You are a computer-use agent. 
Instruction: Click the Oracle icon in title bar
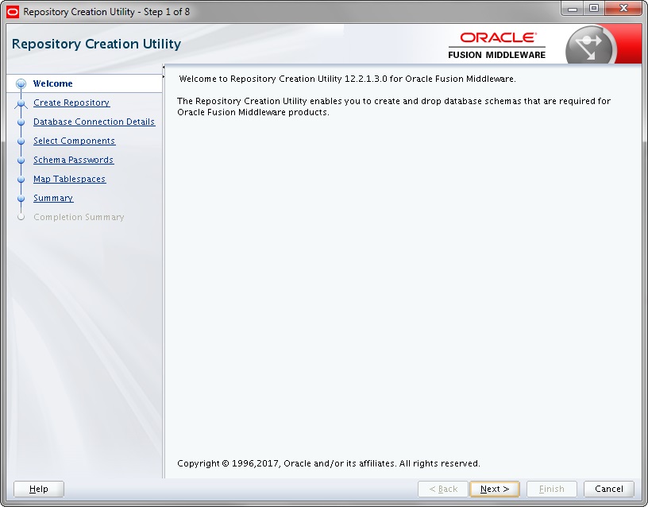[x=13, y=12]
